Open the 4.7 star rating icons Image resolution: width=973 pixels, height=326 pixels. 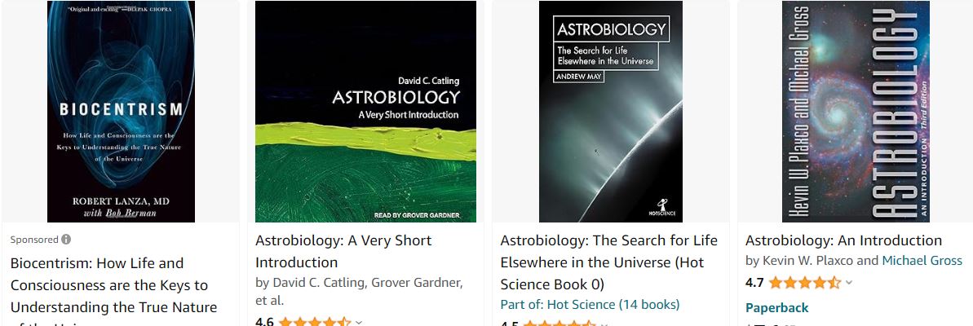[805, 284]
